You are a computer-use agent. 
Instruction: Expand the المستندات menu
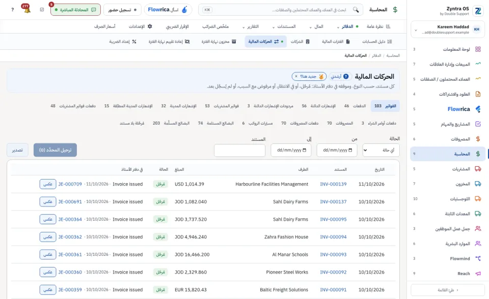[x=284, y=26]
